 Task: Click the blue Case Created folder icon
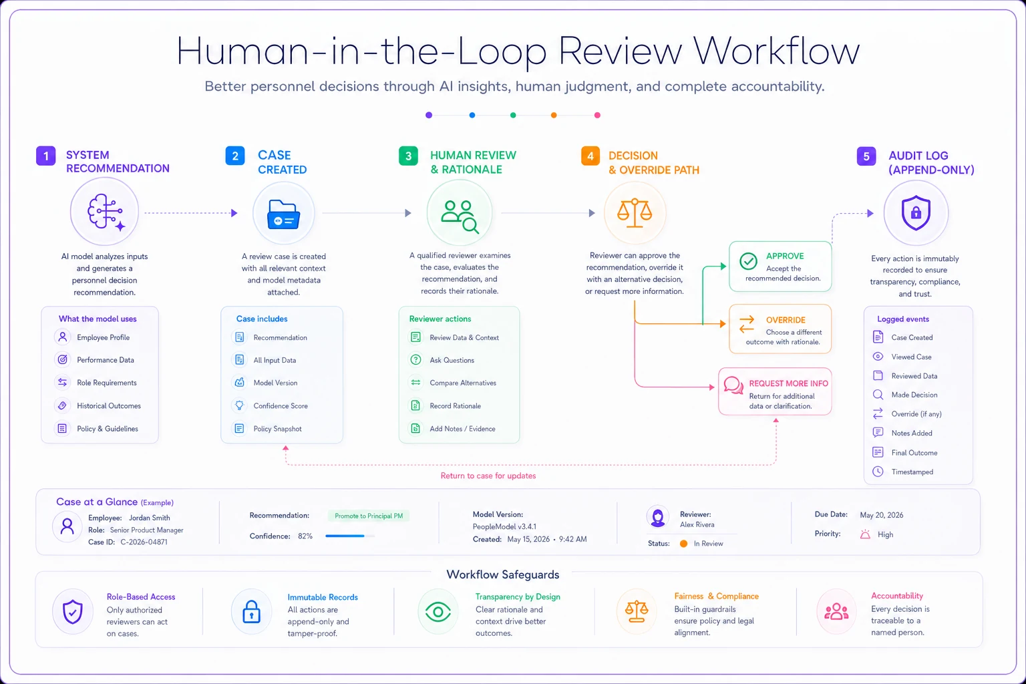pos(284,214)
